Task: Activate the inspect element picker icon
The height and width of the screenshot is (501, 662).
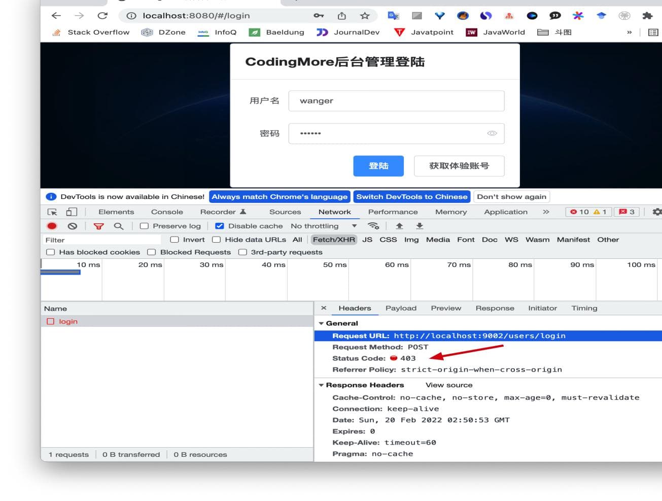Action: point(52,212)
